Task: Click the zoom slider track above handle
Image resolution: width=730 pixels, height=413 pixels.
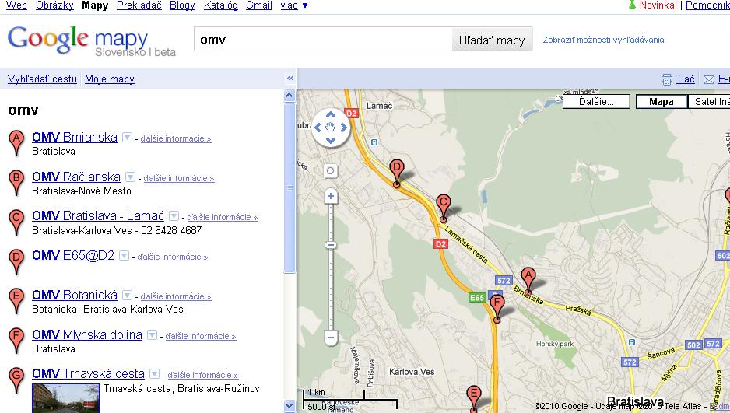Action: [331, 222]
